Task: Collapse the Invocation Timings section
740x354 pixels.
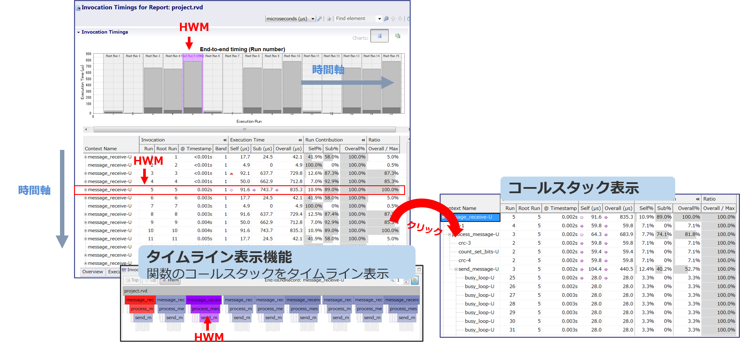Action: [x=79, y=32]
